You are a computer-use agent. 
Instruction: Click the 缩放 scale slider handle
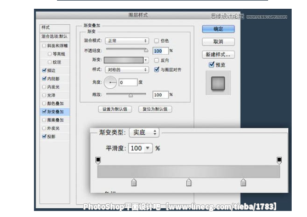click(x=130, y=95)
